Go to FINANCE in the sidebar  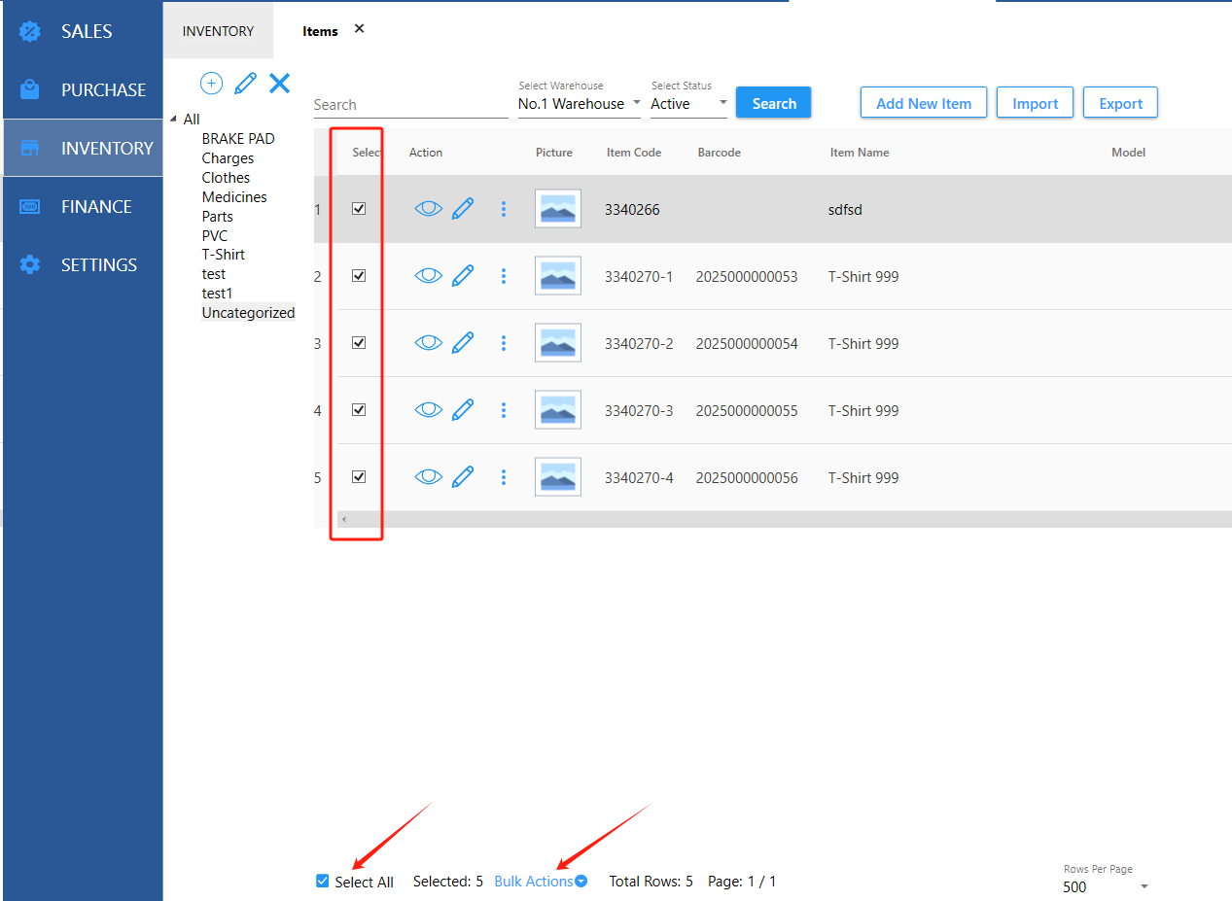(95, 206)
